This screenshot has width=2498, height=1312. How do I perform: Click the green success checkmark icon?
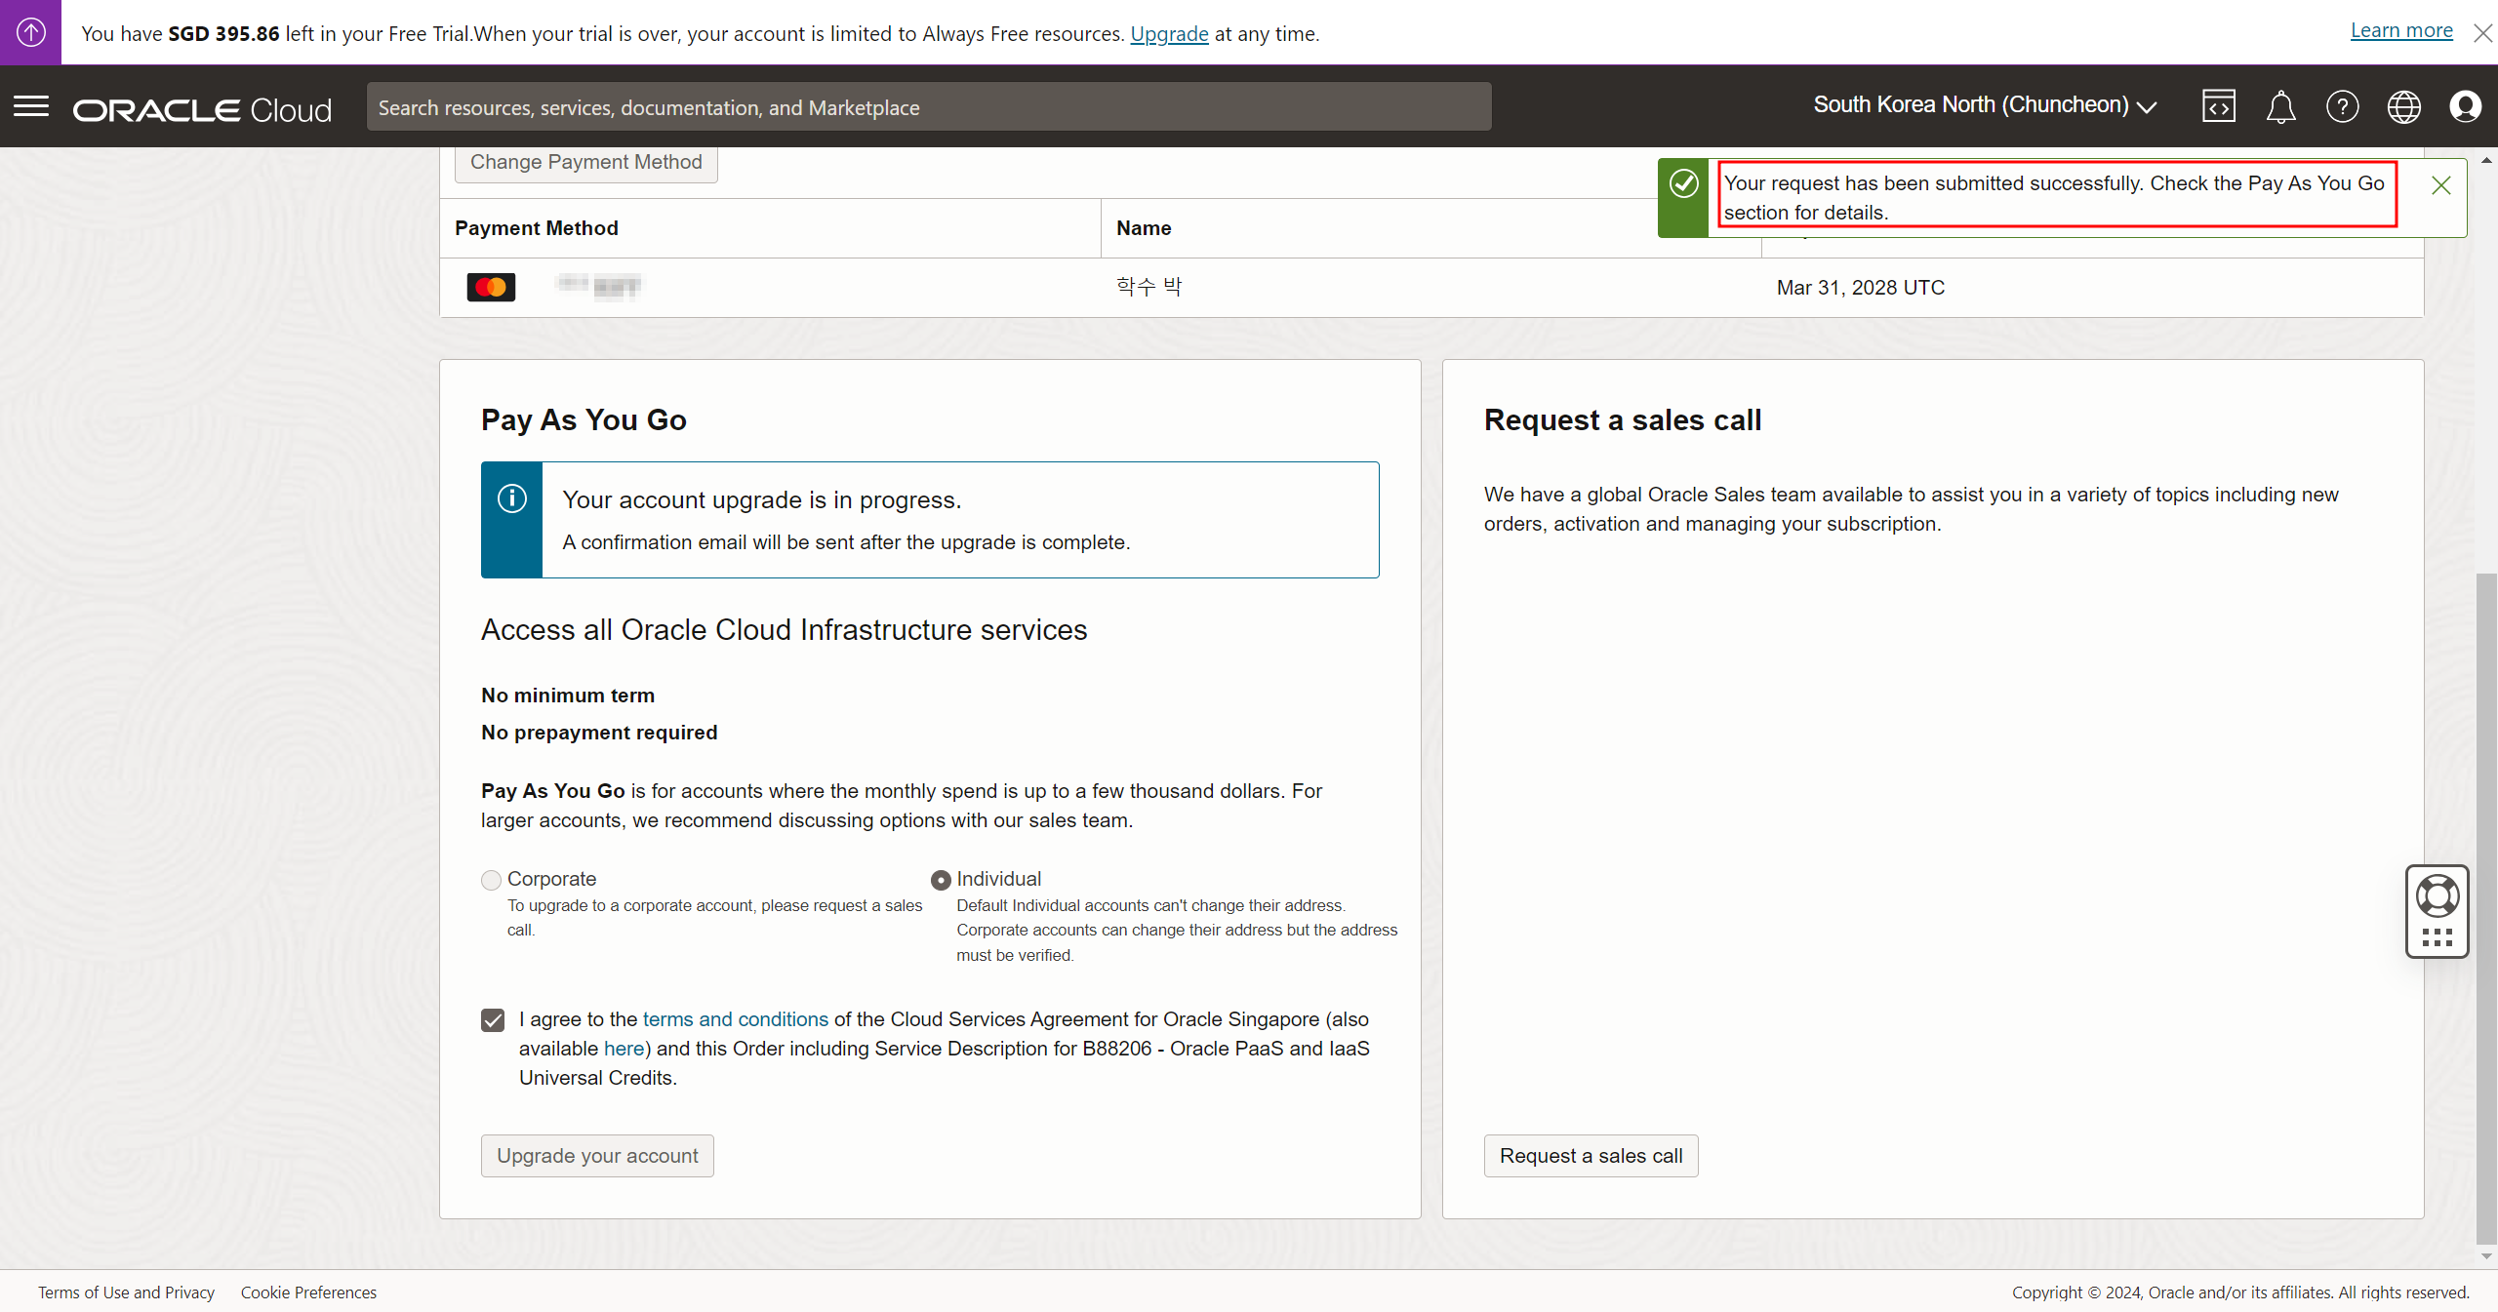click(x=1683, y=183)
